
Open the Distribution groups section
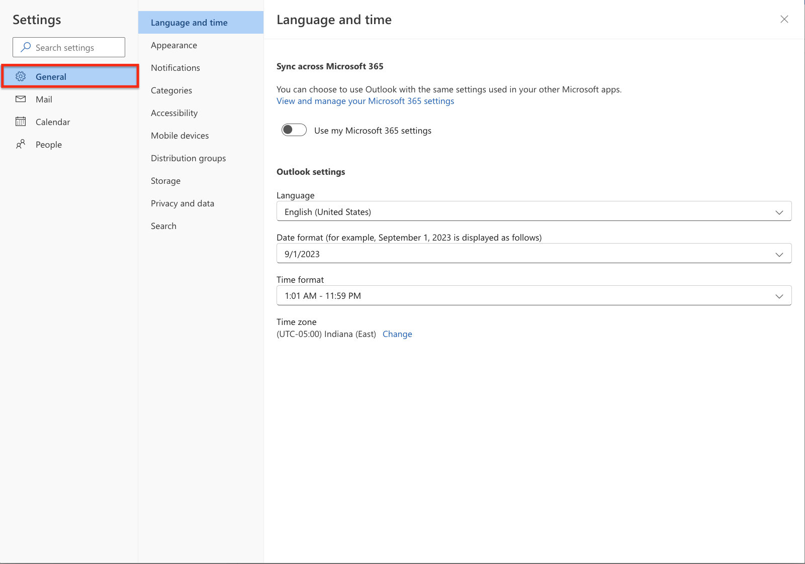(201, 158)
